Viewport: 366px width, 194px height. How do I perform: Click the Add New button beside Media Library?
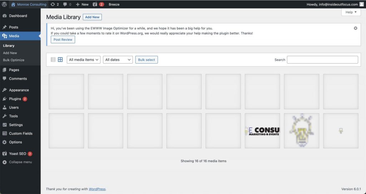[x=92, y=17]
